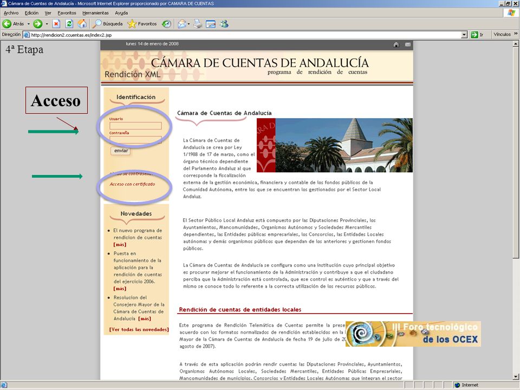Expand the address bar history dropdown

pyautogui.click(x=464, y=35)
